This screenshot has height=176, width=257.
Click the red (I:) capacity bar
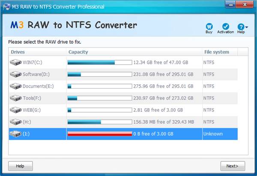[100, 134]
